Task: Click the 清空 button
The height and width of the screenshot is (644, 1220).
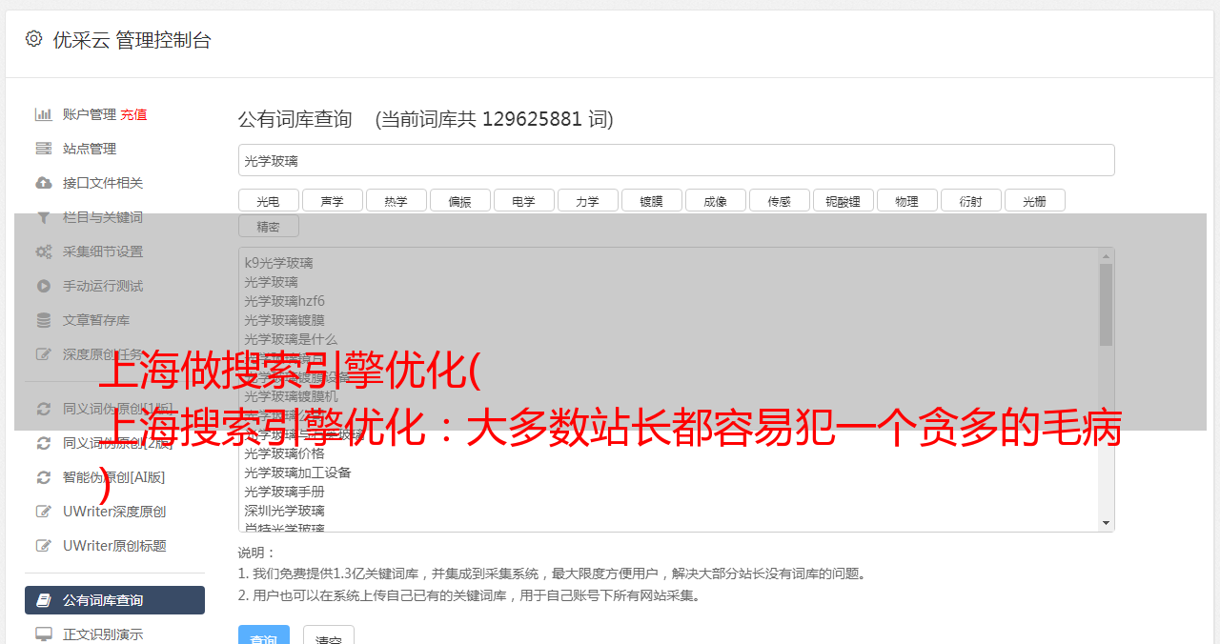Action: 329,635
